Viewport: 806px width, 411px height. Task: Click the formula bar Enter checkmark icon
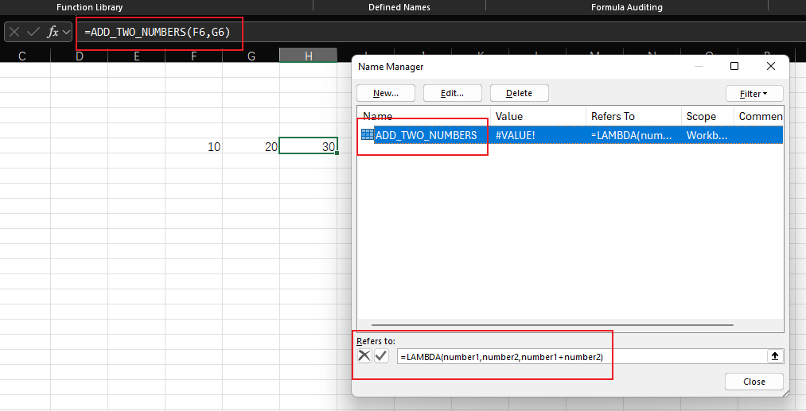click(x=33, y=32)
